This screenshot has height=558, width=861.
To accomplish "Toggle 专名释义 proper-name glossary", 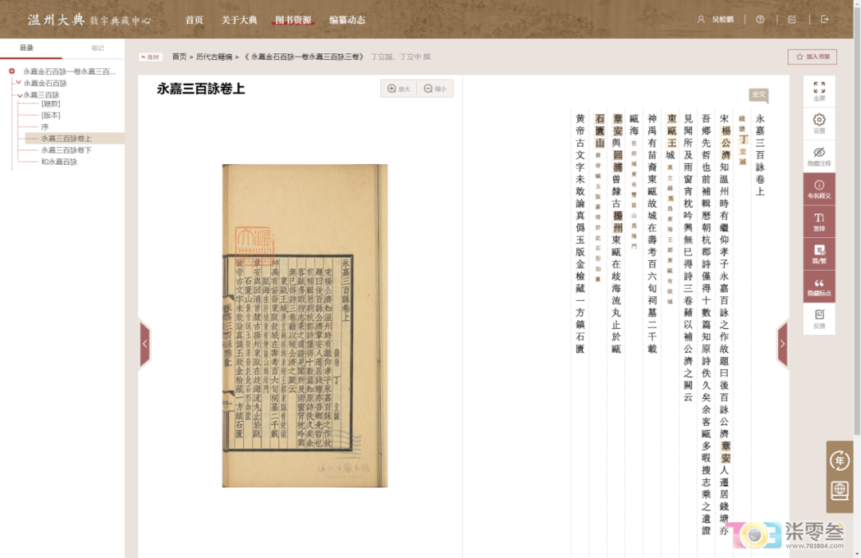I will pos(819,189).
